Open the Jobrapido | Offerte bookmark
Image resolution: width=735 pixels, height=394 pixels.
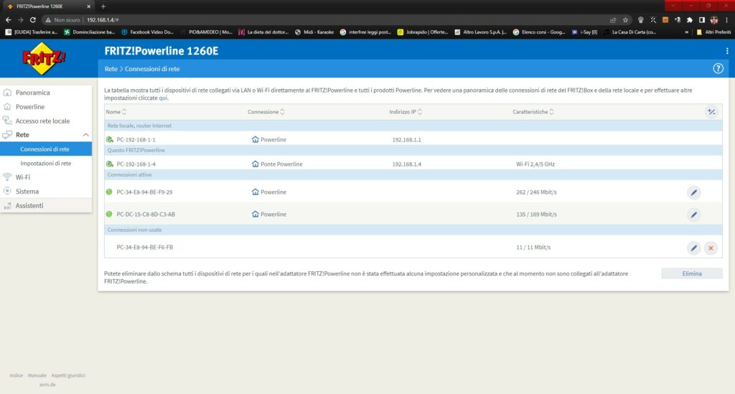pyautogui.click(x=422, y=32)
